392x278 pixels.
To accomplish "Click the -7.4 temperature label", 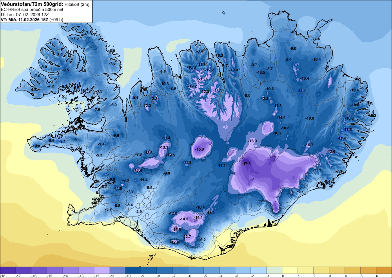I will [x=316, y=39].
